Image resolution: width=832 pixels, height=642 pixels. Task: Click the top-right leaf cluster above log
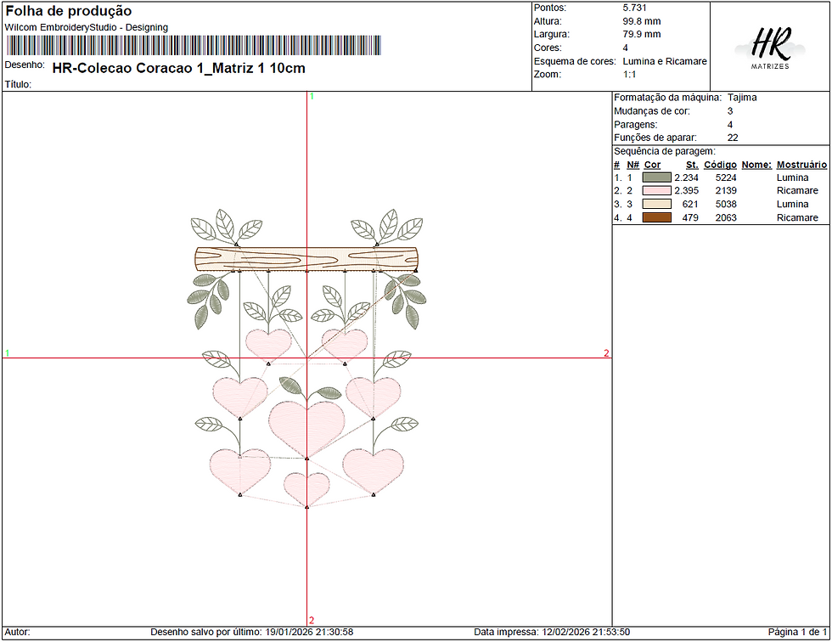click(x=387, y=227)
